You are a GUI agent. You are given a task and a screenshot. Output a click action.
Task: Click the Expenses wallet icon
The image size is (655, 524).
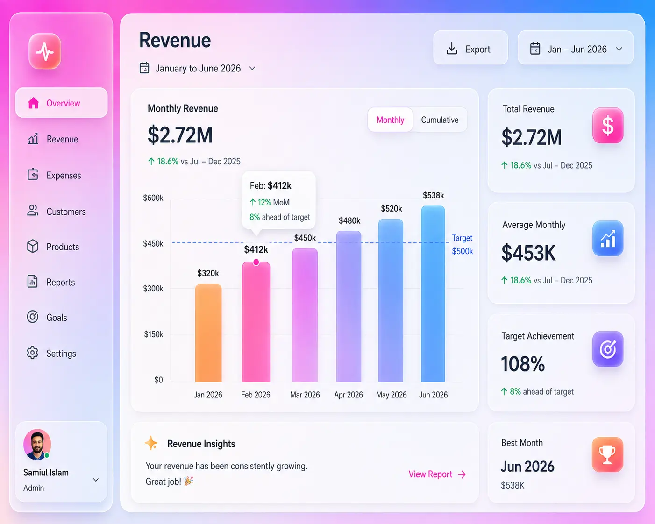click(33, 175)
